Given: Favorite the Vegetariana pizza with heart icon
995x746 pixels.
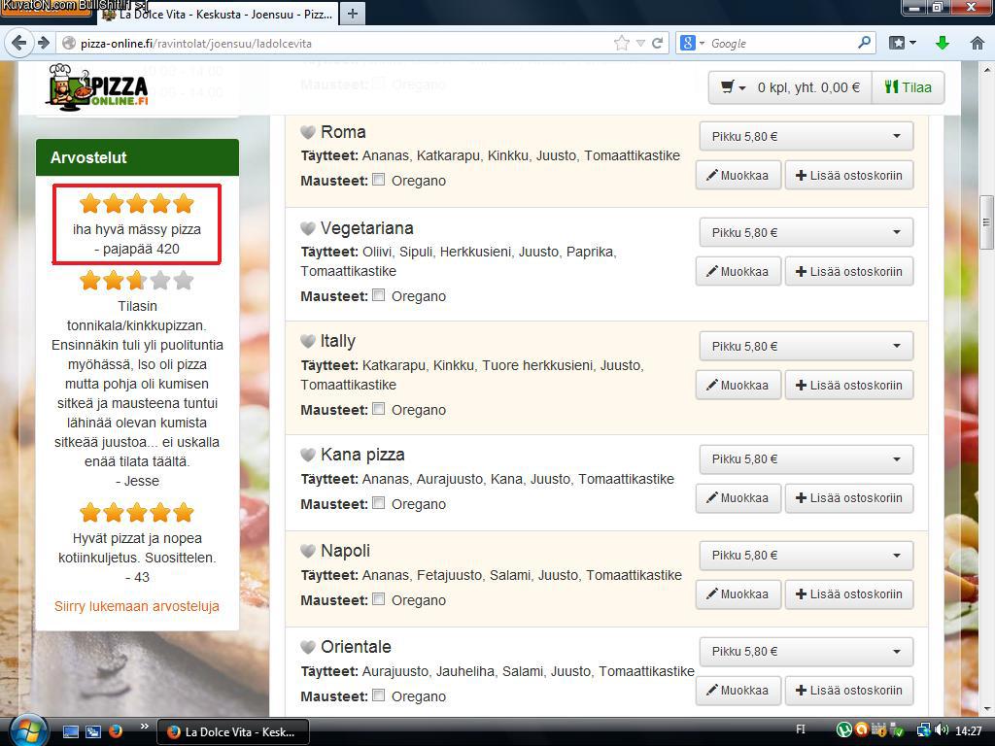Looking at the screenshot, I should (x=307, y=229).
